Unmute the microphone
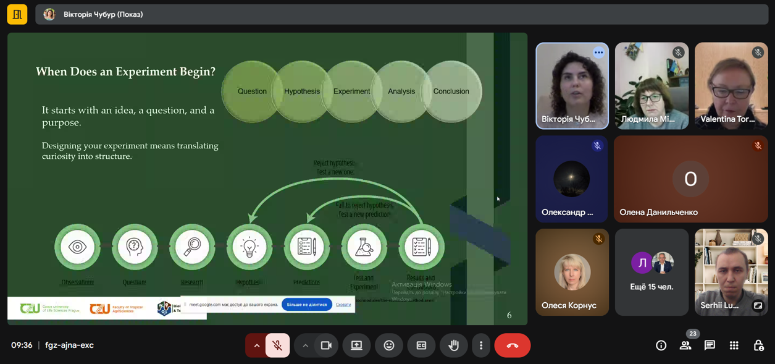The height and width of the screenshot is (364, 775). (x=277, y=345)
